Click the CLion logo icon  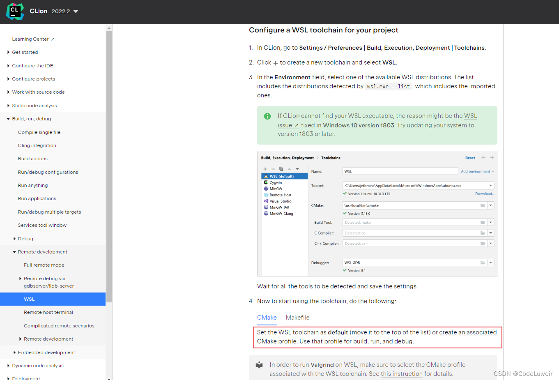pos(15,11)
